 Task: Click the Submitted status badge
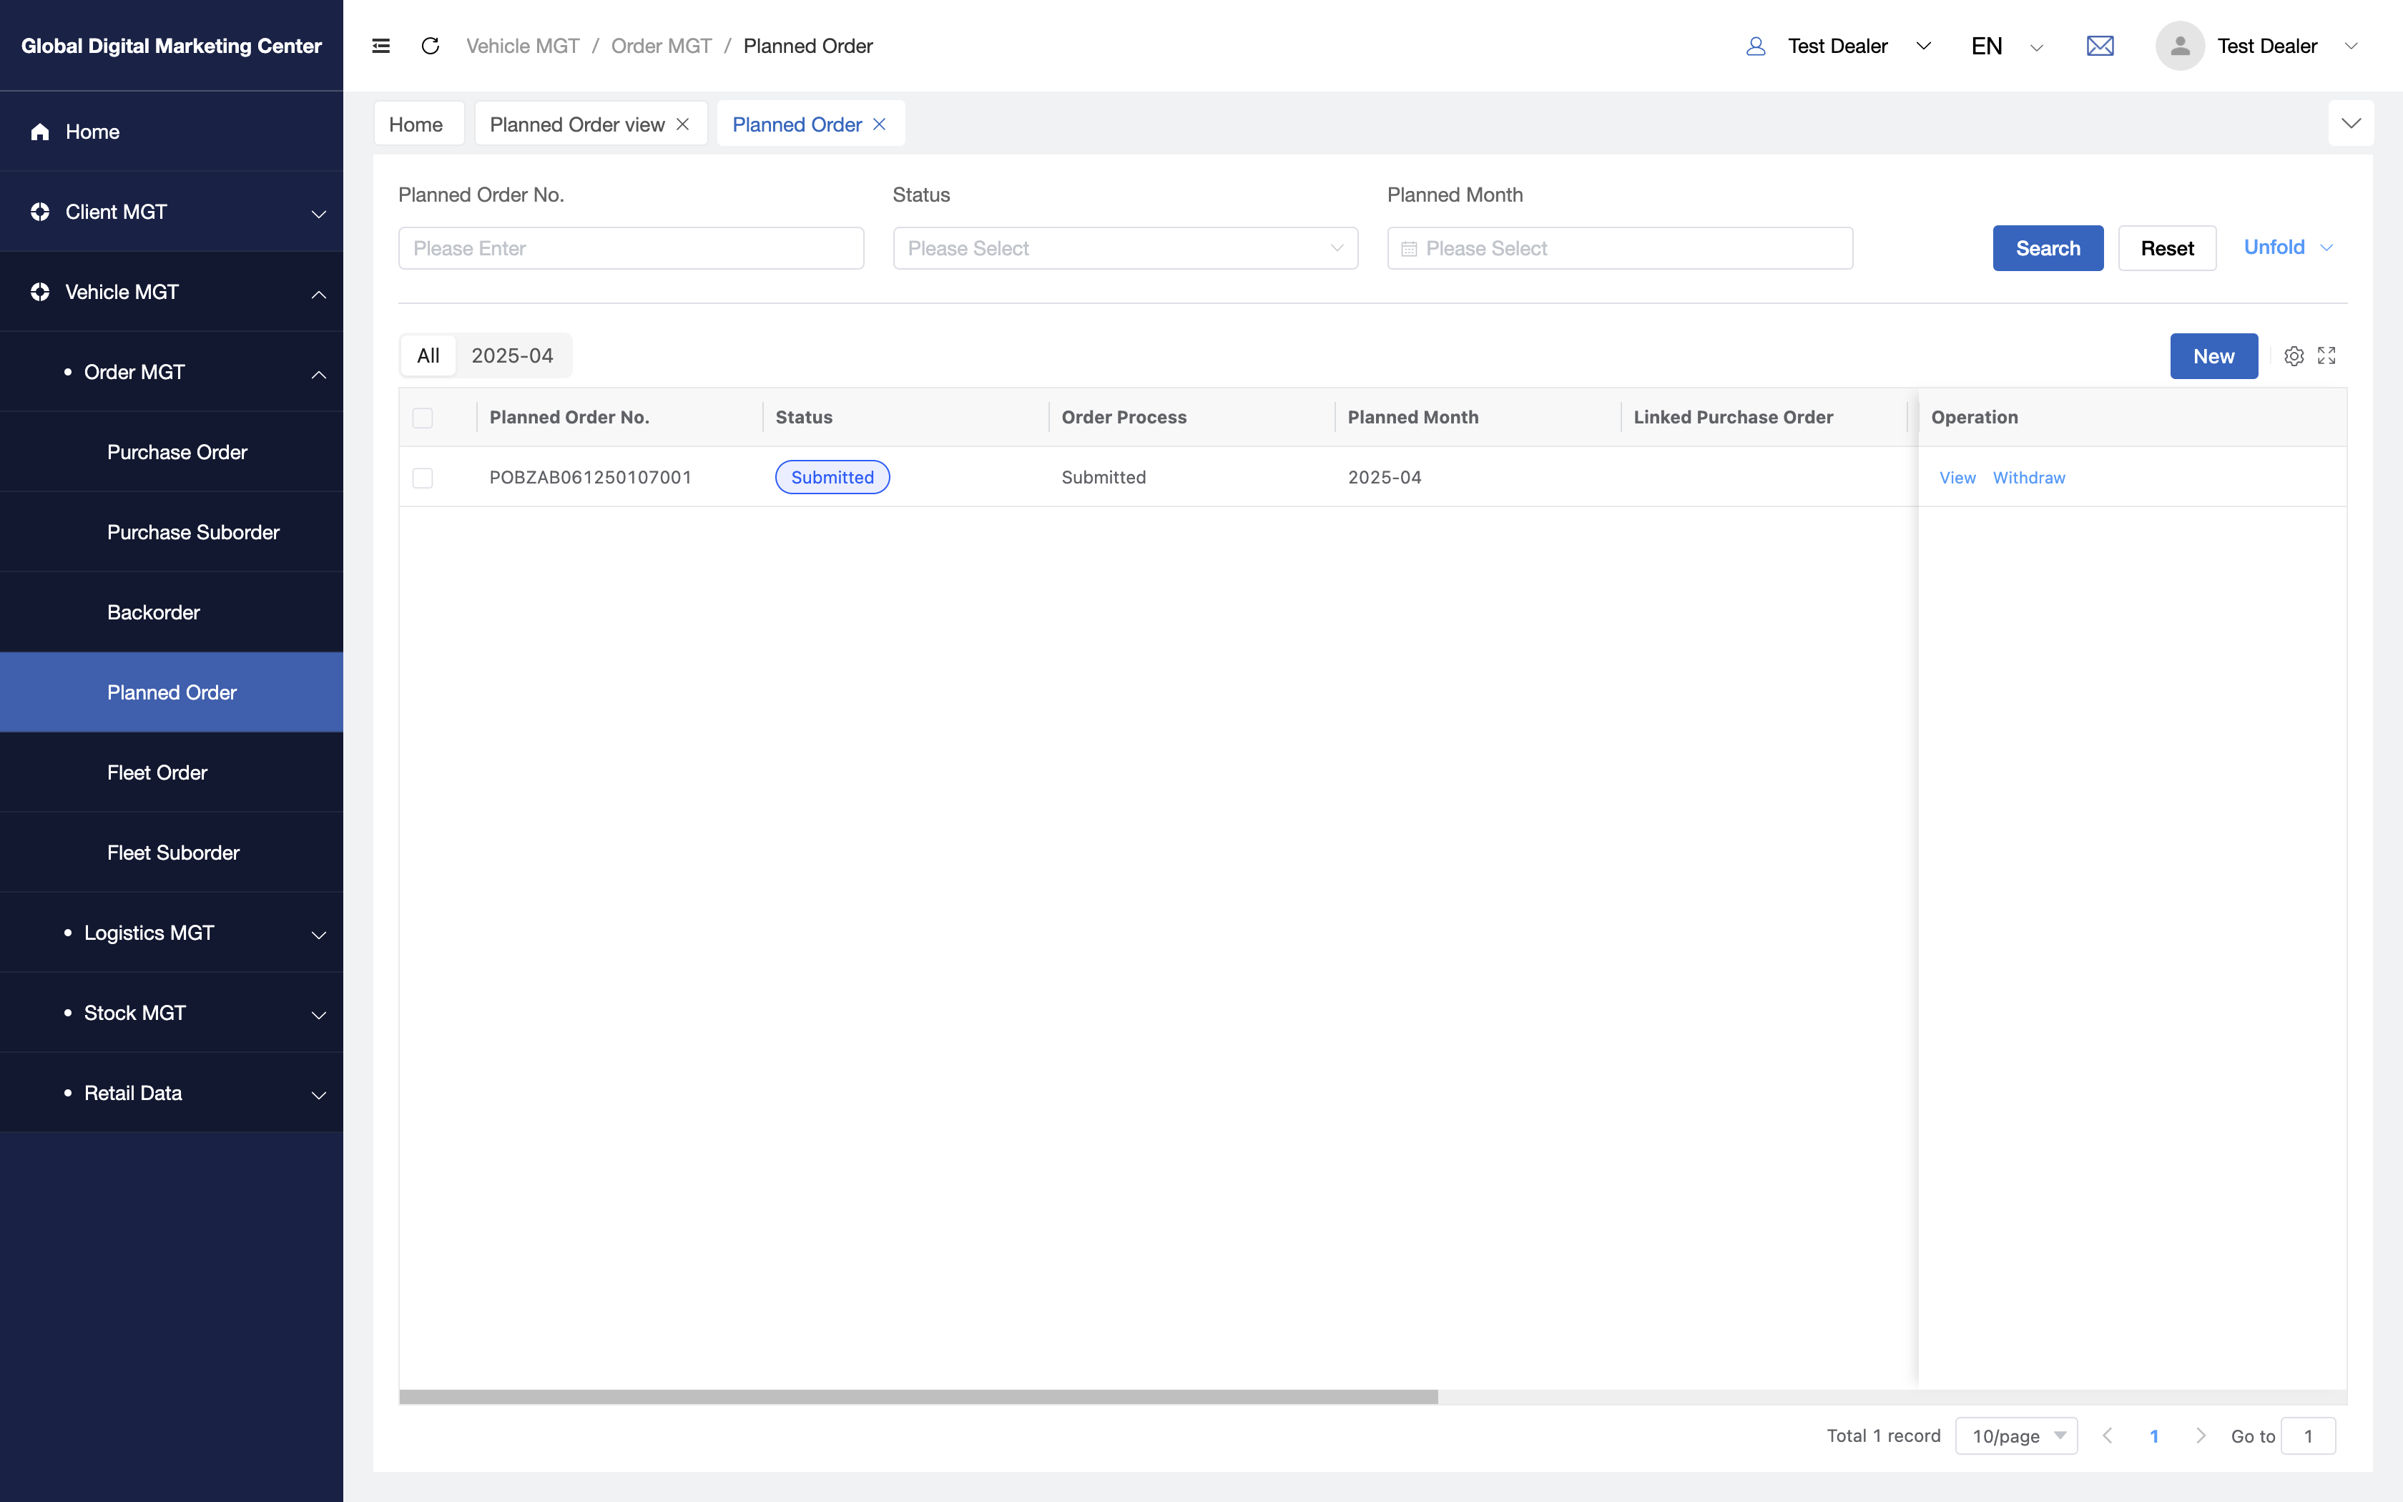click(x=832, y=478)
